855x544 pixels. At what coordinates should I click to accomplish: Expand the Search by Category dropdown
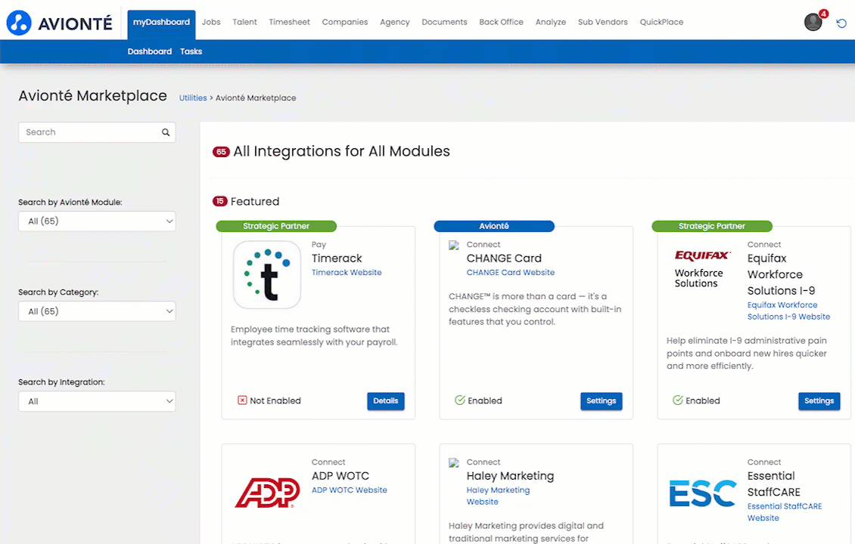pyautogui.click(x=97, y=311)
